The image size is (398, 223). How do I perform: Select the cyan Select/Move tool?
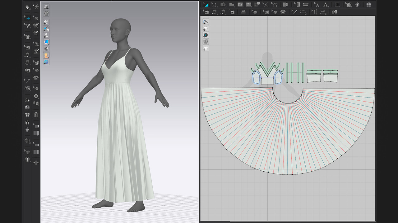pyautogui.click(x=28, y=18)
